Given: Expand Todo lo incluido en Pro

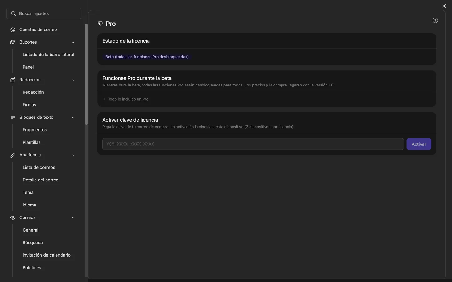Looking at the screenshot, I should [x=126, y=99].
